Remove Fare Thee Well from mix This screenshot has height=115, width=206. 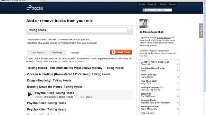pos(178,83)
